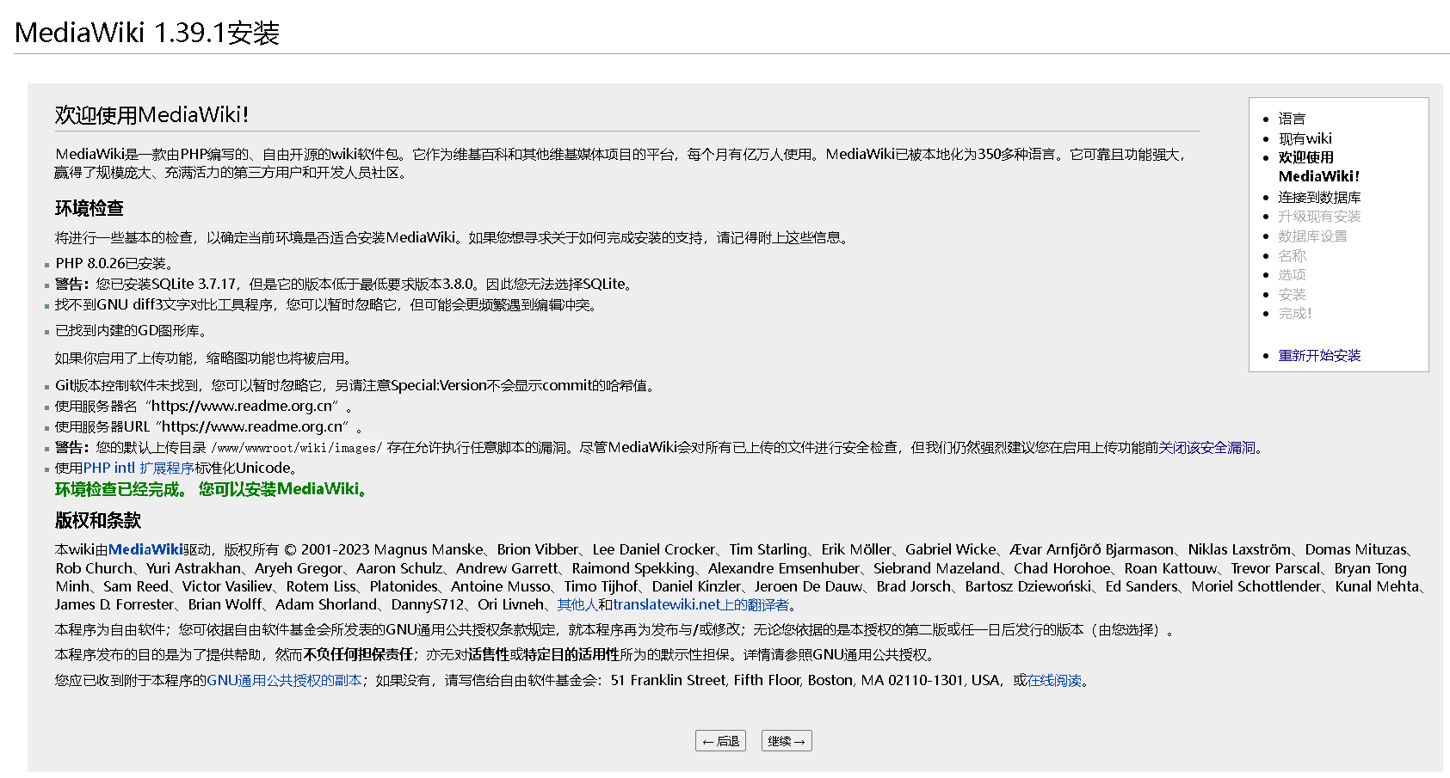1450x778 pixels.
Task: Click the 使用服务器名 readme.org.cn line
Action: tap(204, 406)
